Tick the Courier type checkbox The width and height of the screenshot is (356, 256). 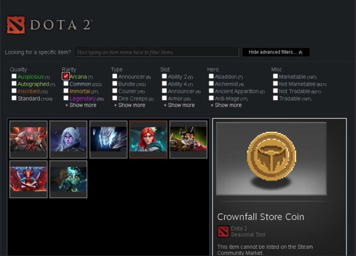pyautogui.click(x=115, y=91)
